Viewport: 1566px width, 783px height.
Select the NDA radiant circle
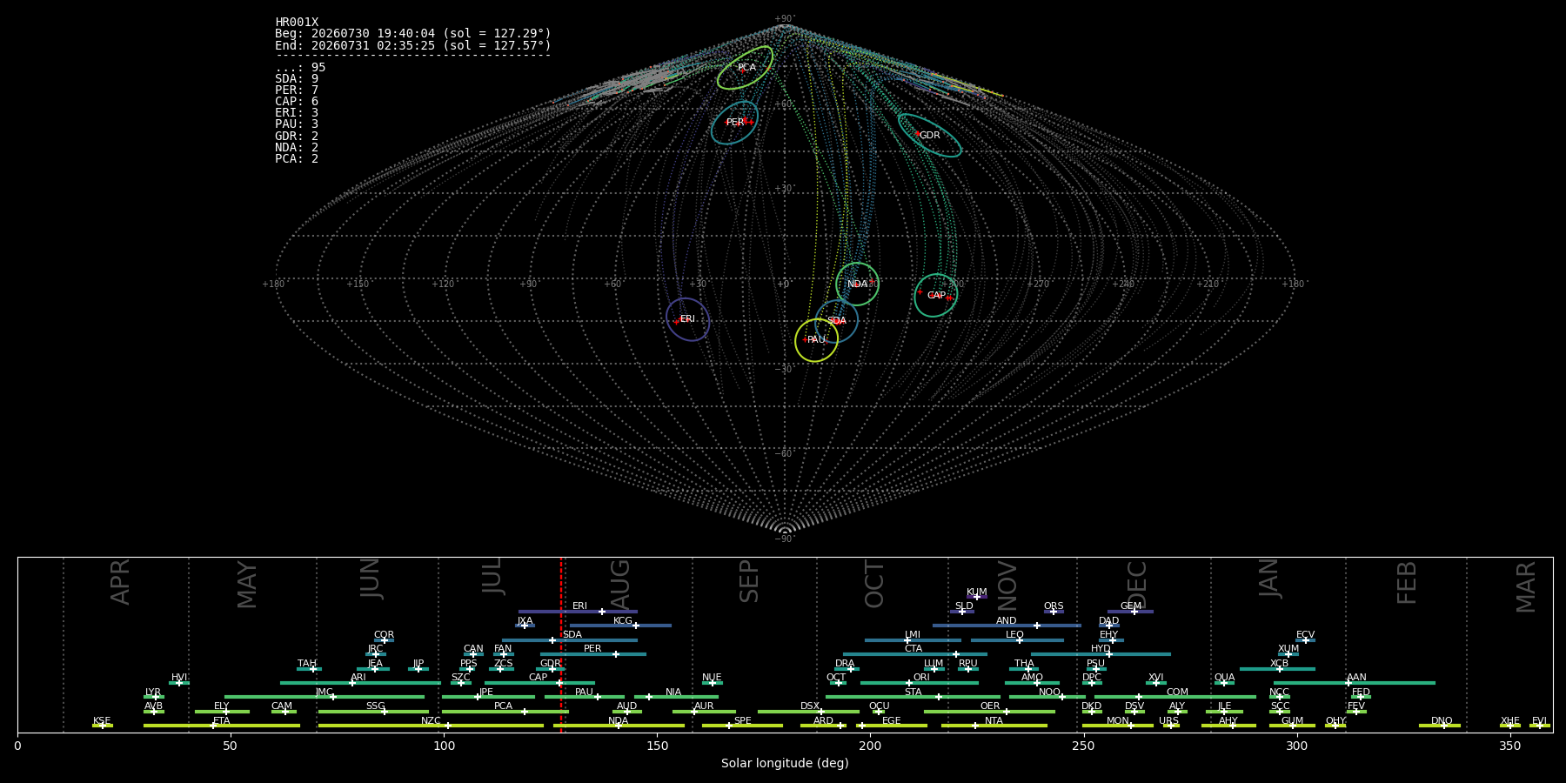coord(857,284)
